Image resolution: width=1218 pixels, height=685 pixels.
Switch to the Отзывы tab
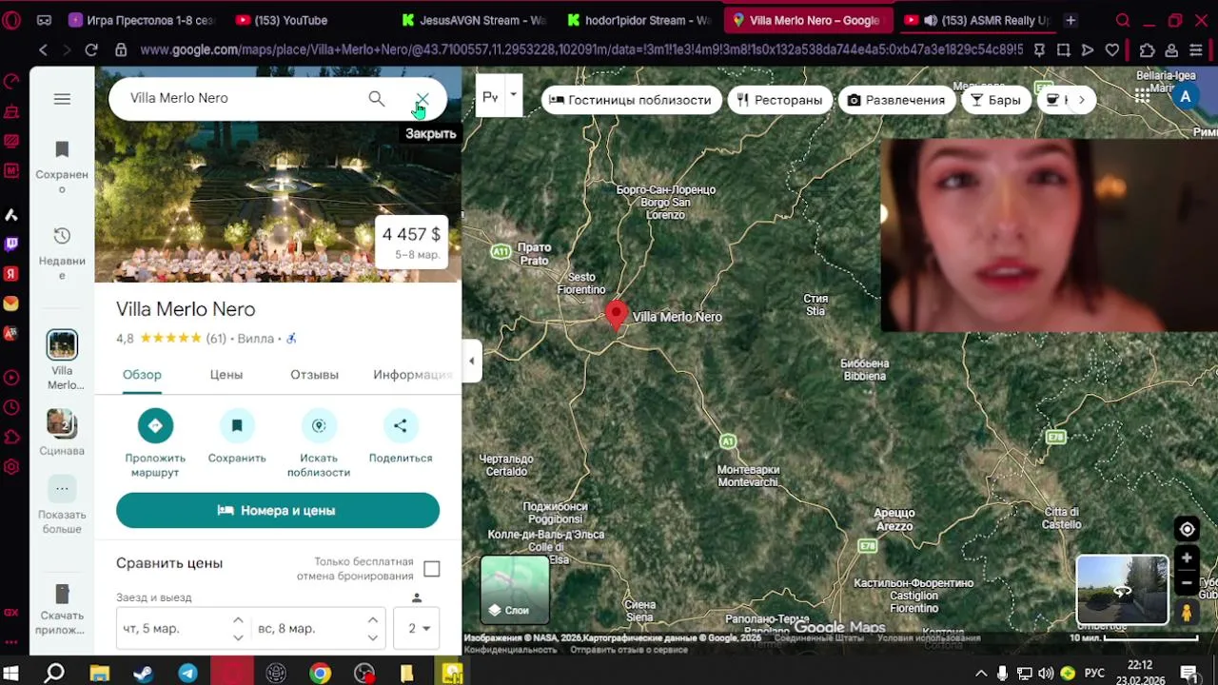coord(314,375)
